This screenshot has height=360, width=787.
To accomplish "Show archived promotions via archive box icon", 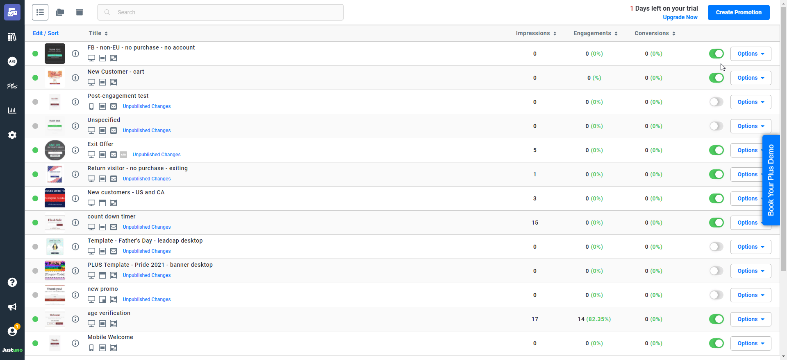I will 80,12.
